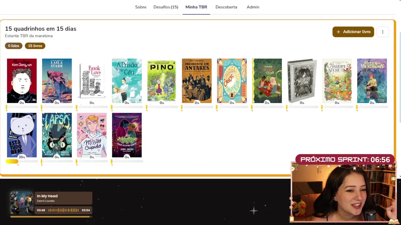Open Está Tudo Bem book cover
The image size is (401, 225).
click(22, 135)
